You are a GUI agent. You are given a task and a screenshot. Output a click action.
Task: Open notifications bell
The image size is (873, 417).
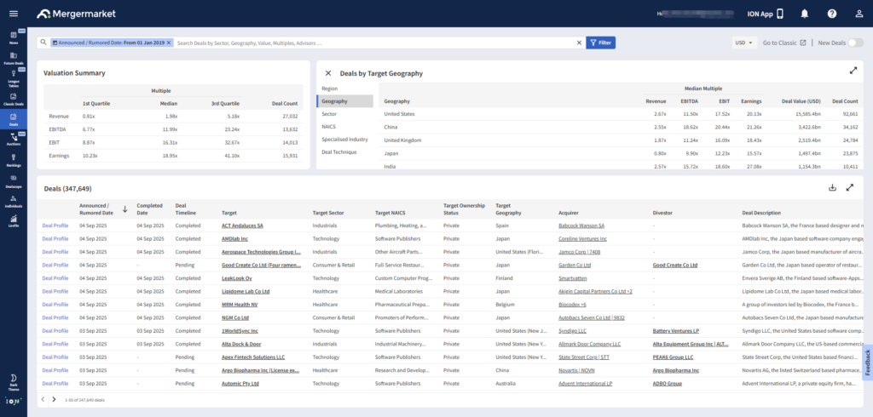804,14
